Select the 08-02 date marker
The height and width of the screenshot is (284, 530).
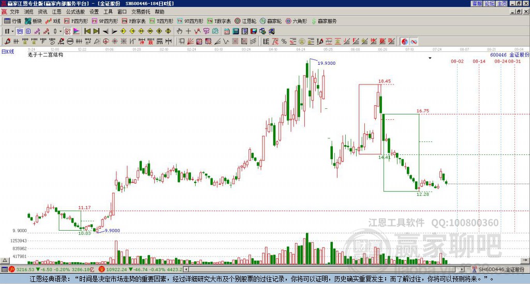(x=458, y=61)
